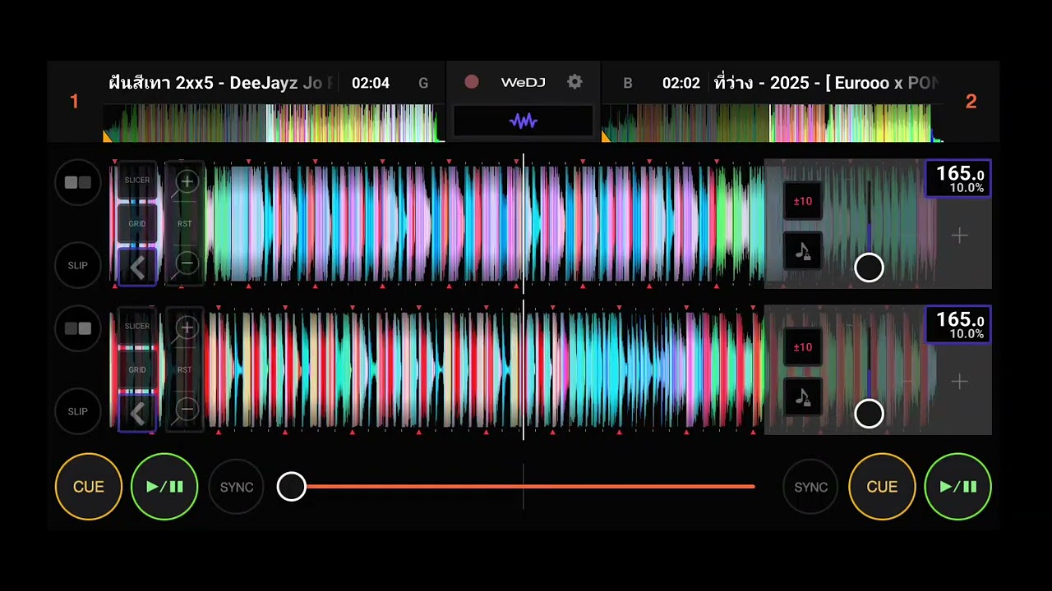Open WeDJ settings gear
Viewport: 1052px width, 591px height.
click(574, 82)
